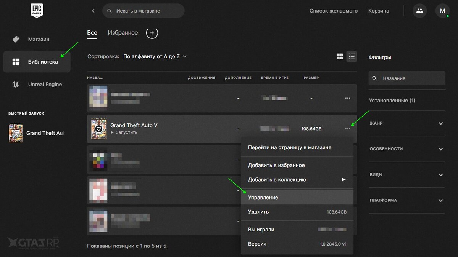Screen dimensions: 458x257
Task: Add a new collection with plus button
Action: click(x=152, y=33)
